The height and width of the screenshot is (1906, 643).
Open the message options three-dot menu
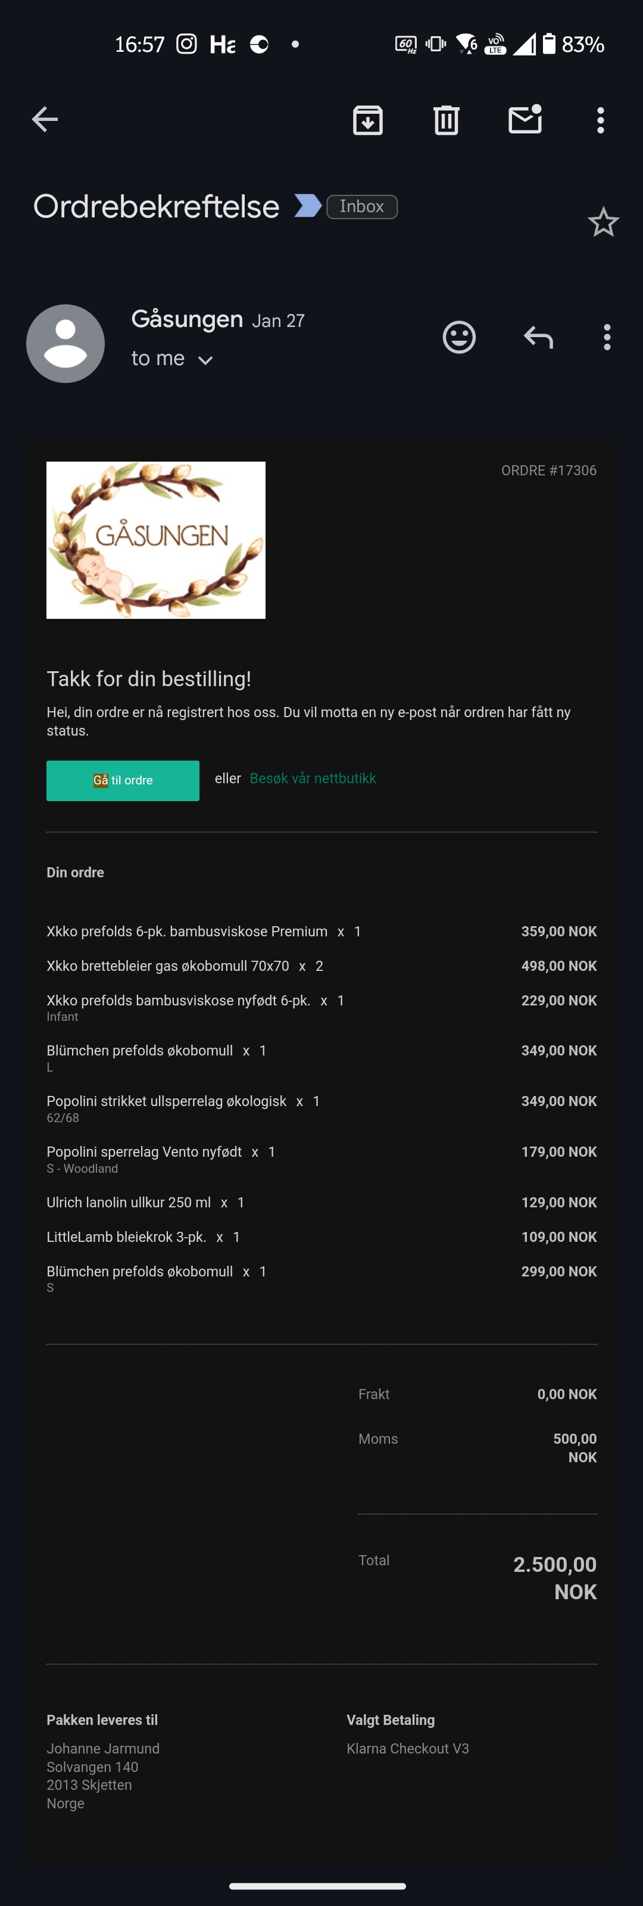click(x=607, y=337)
